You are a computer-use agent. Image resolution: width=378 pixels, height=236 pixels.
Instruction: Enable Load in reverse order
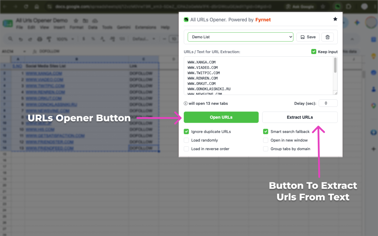(x=186, y=149)
